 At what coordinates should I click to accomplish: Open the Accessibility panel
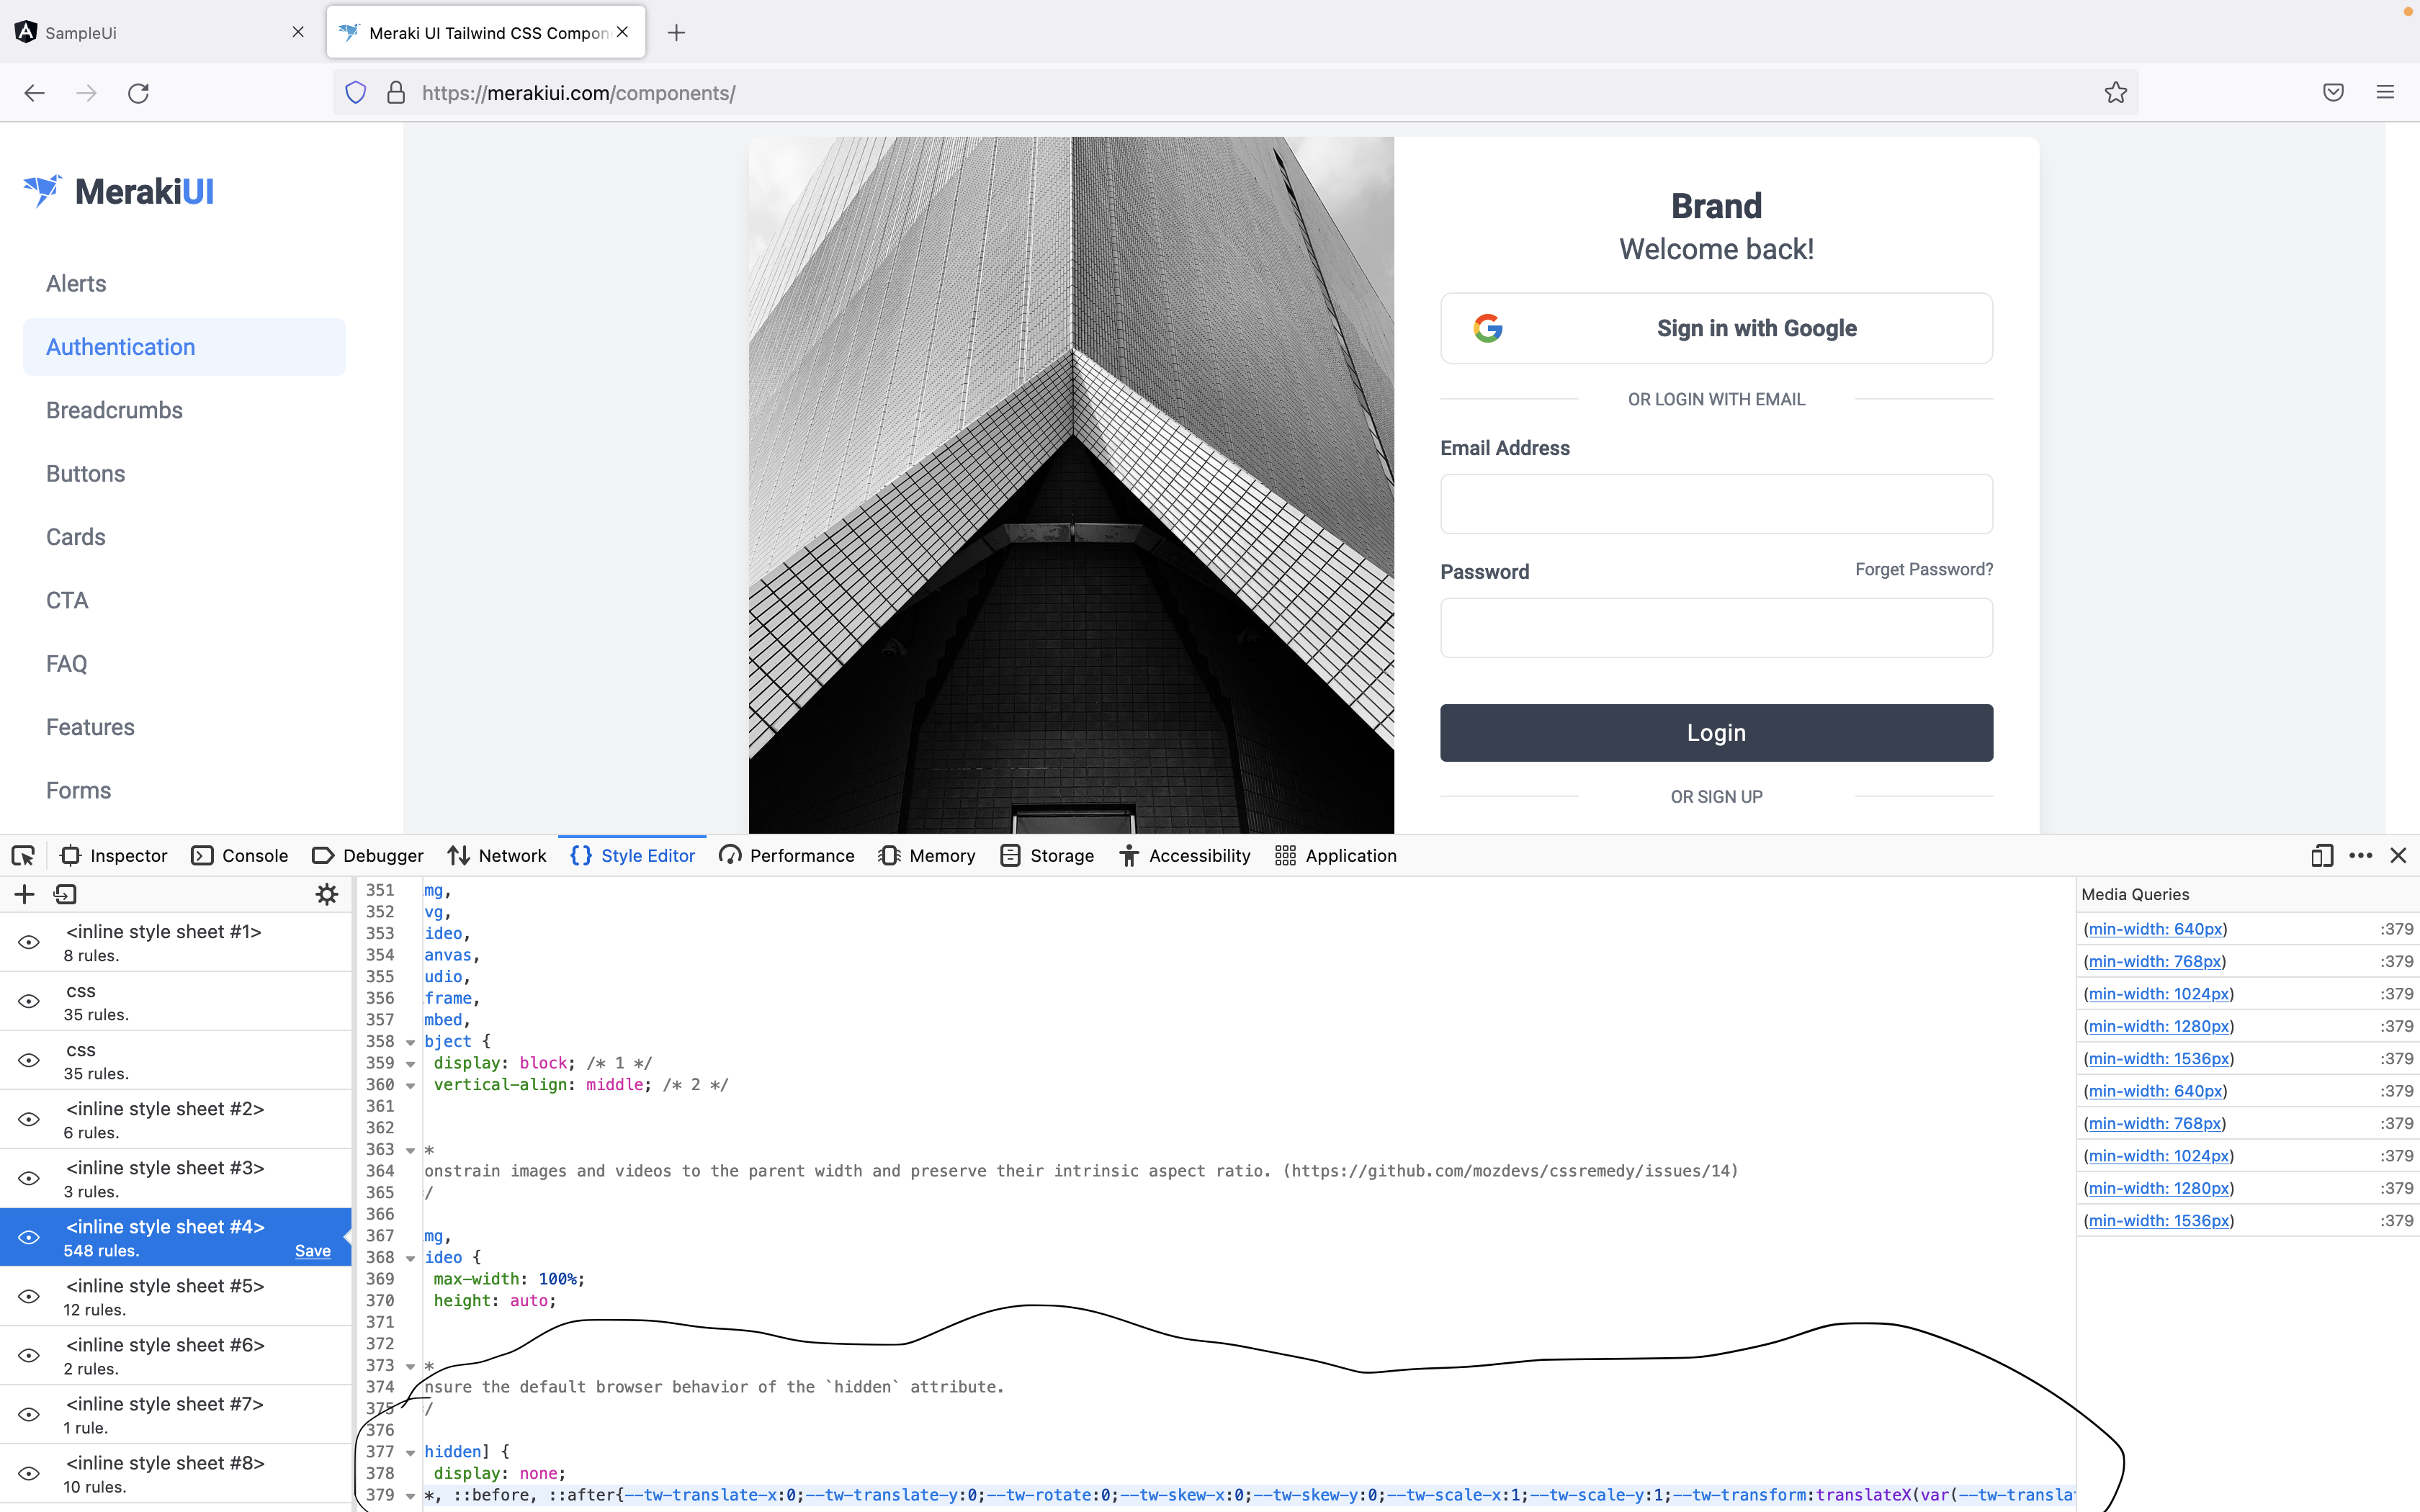pyautogui.click(x=1184, y=856)
